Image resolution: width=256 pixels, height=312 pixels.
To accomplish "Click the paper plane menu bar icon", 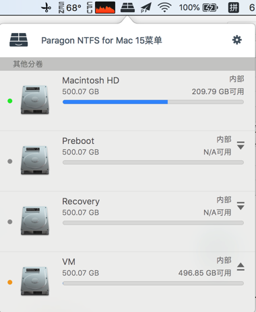I will coord(146,8).
